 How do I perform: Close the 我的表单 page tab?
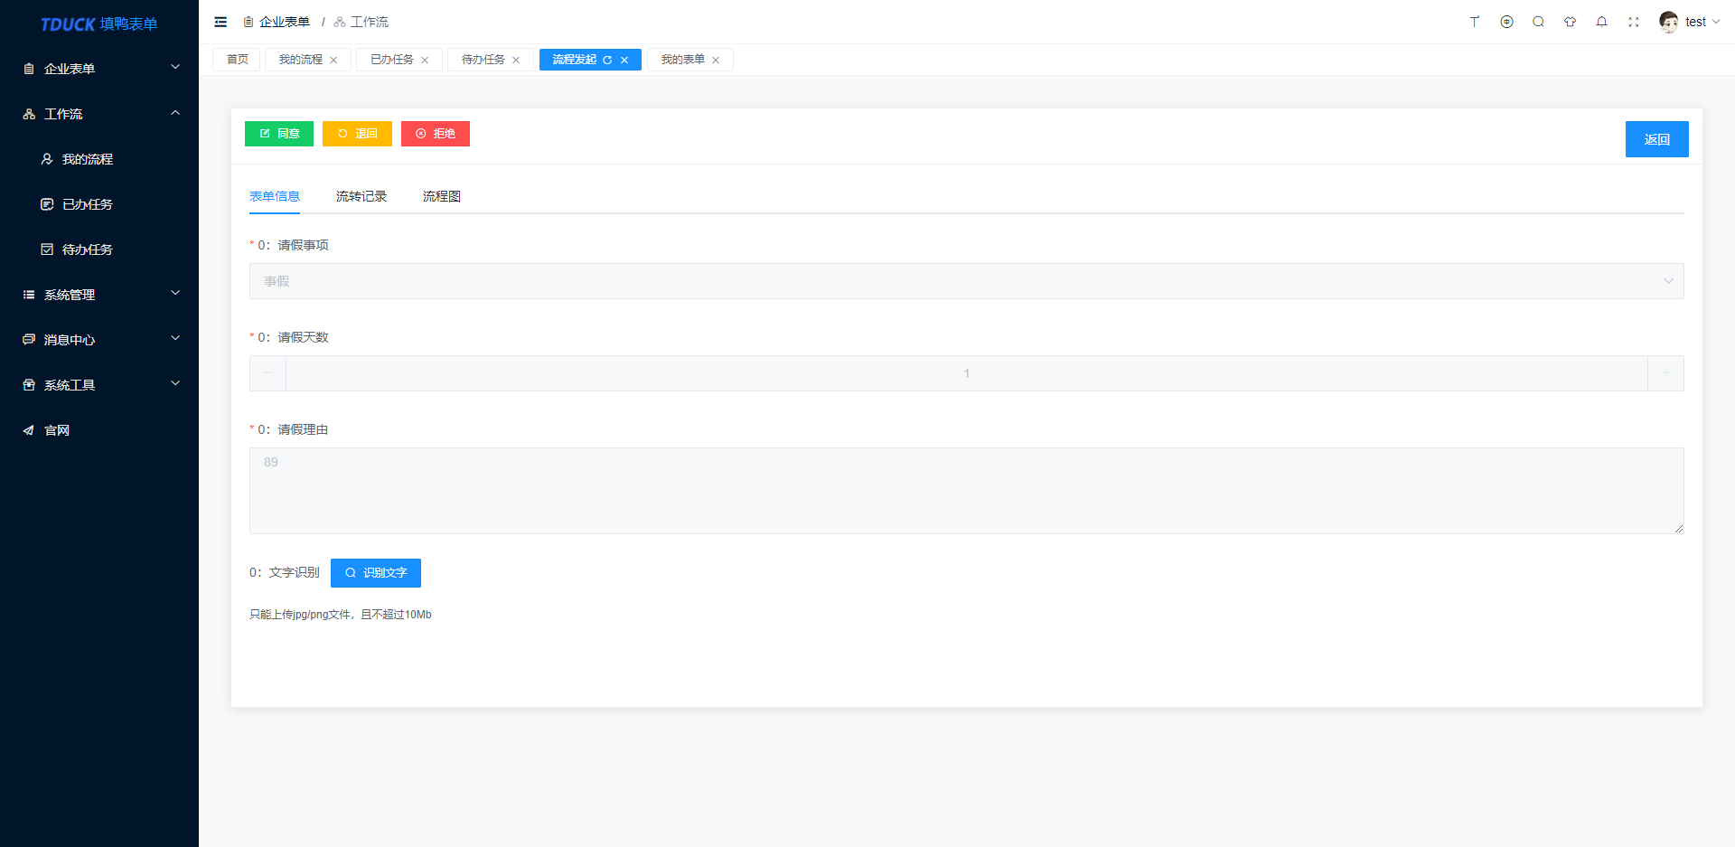point(716,61)
